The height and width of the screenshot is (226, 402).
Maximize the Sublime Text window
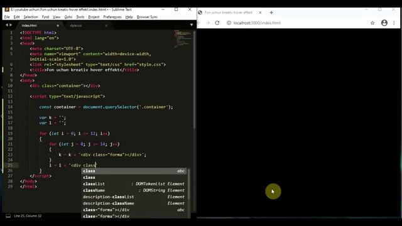pos(176,9)
